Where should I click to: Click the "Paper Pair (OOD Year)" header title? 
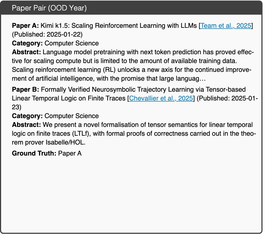(49, 8)
